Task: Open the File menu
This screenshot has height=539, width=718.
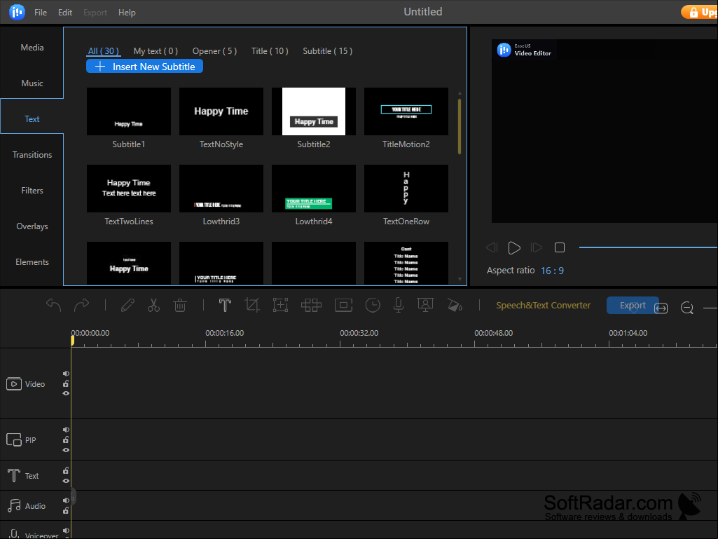Action: (x=41, y=13)
